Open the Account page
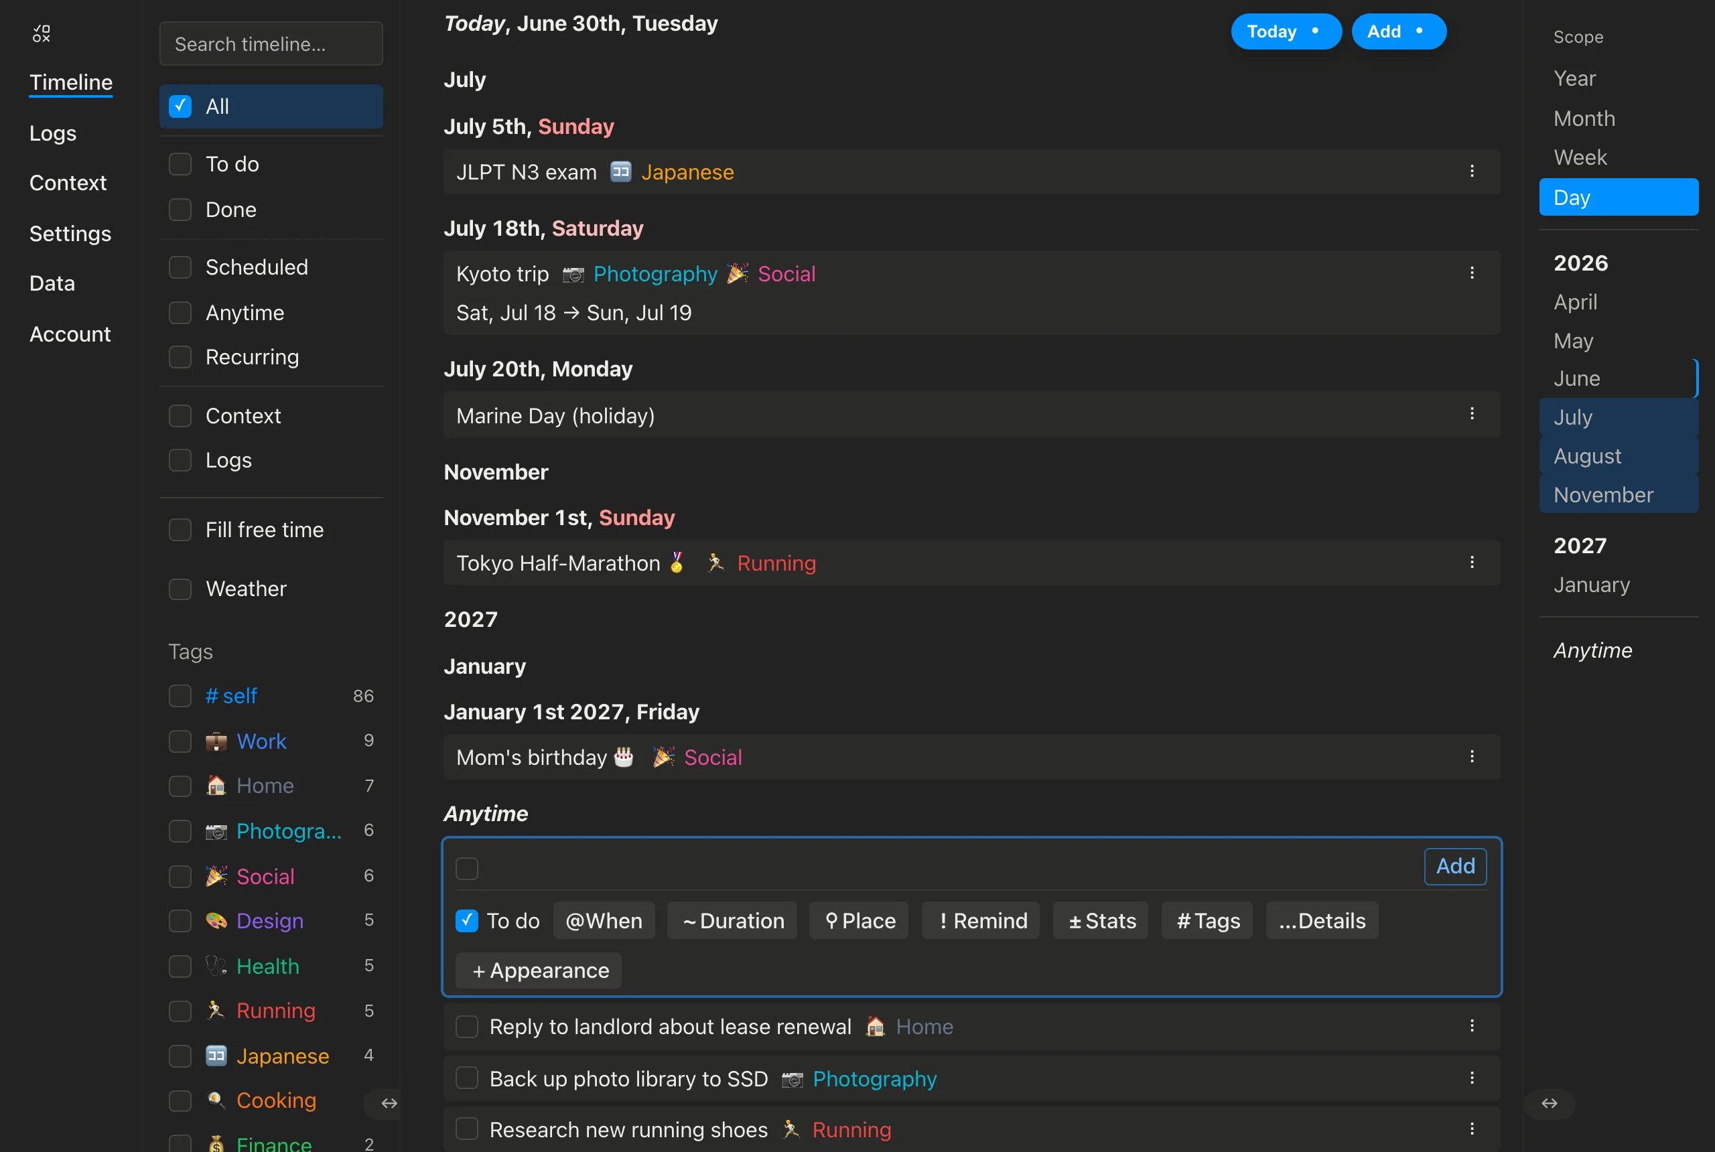 70,334
